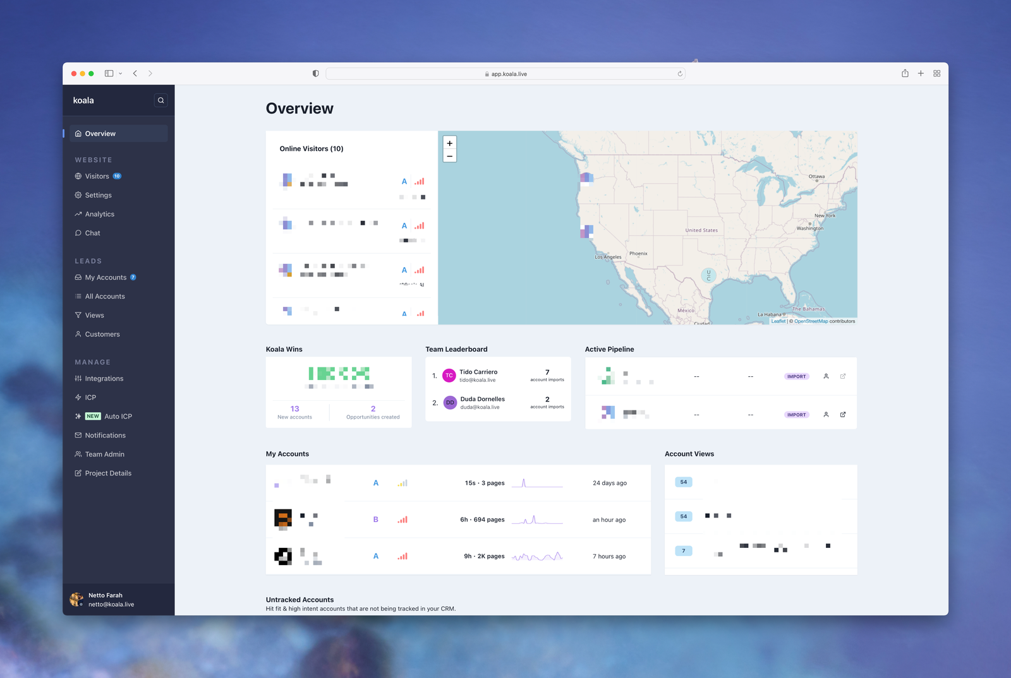
Task: Open Auto ICP marked NEW
Action: pyautogui.click(x=118, y=417)
